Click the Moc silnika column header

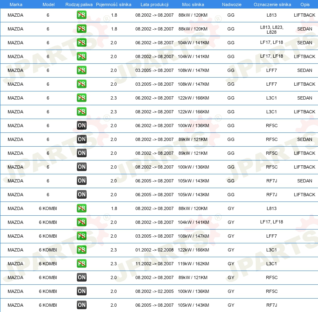pos(193,4)
